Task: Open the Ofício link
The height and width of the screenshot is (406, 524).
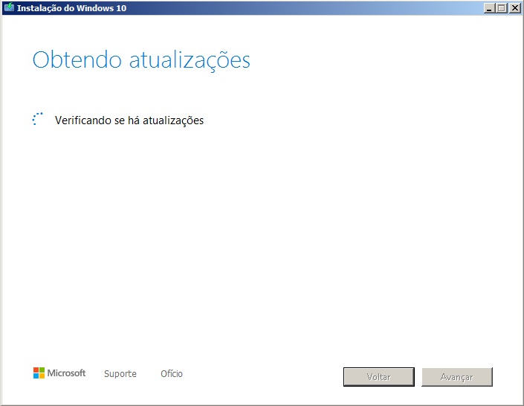Action: (172, 373)
